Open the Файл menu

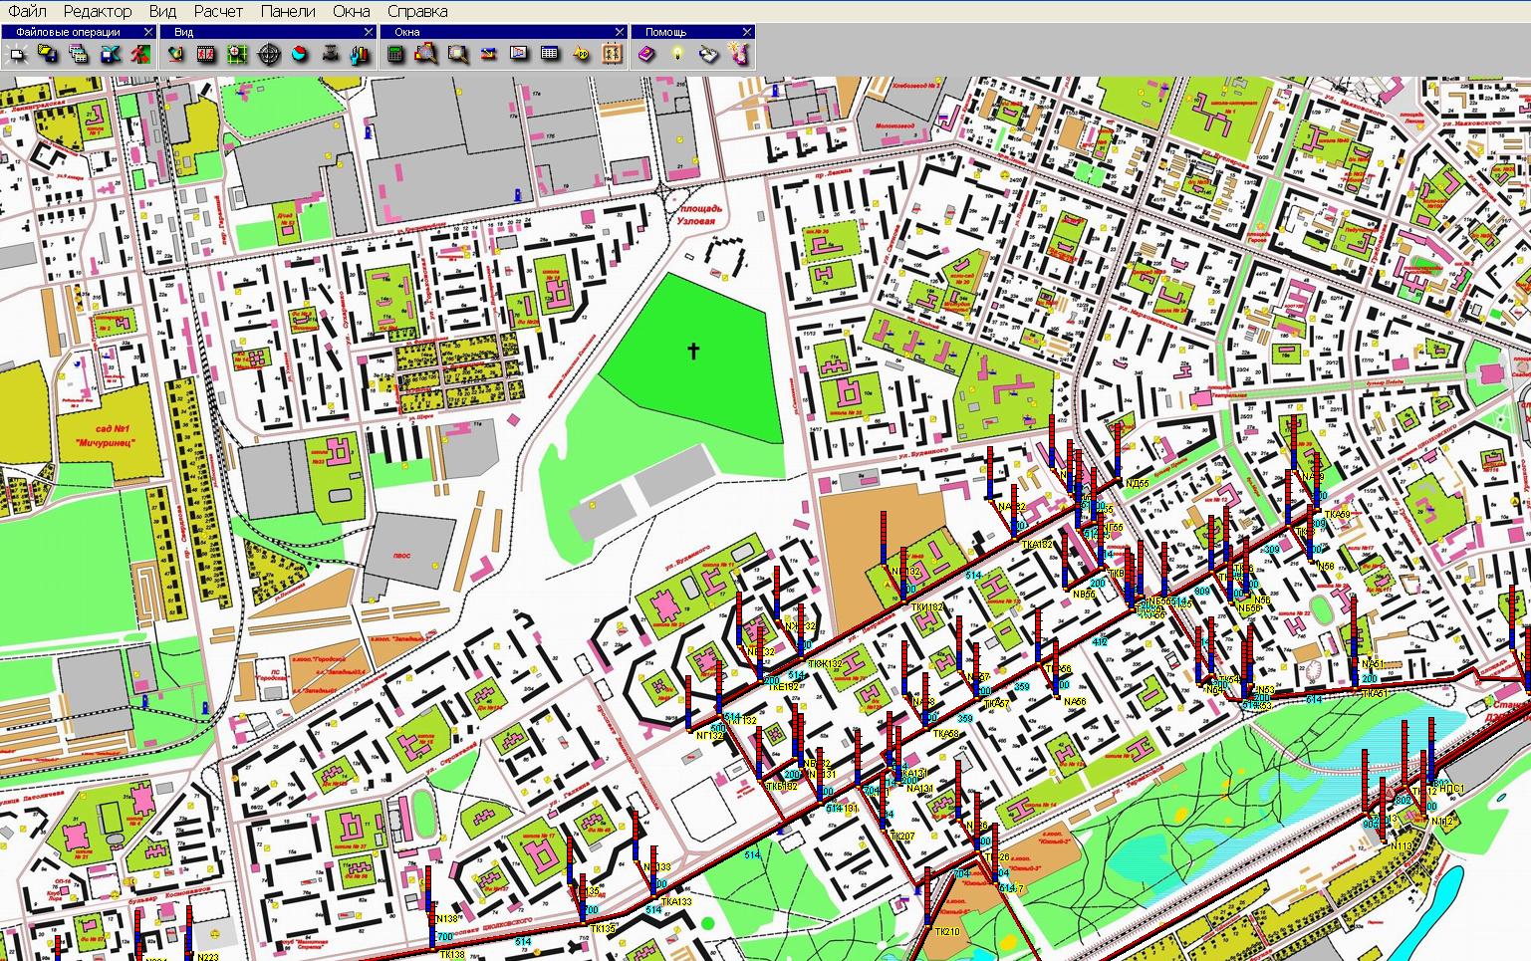point(26,12)
